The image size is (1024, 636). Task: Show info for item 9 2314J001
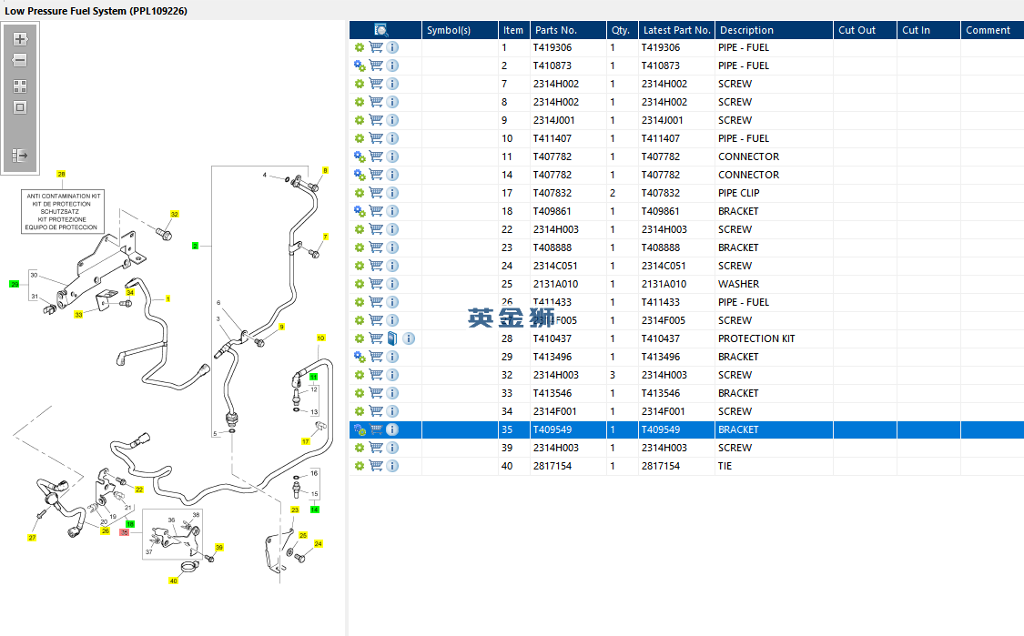pyautogui.click(x=391, y=120)
